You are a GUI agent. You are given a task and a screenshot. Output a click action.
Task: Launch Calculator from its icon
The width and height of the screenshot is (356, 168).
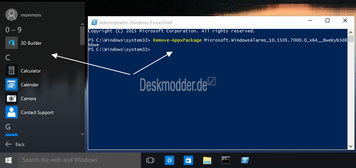[11, 71]
